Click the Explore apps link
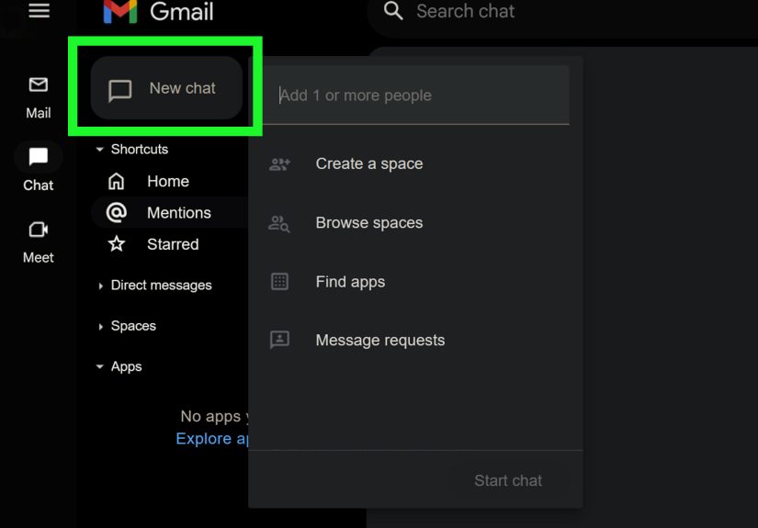The width and height of the screenshot is (758, 528). [x=212, y=439]
